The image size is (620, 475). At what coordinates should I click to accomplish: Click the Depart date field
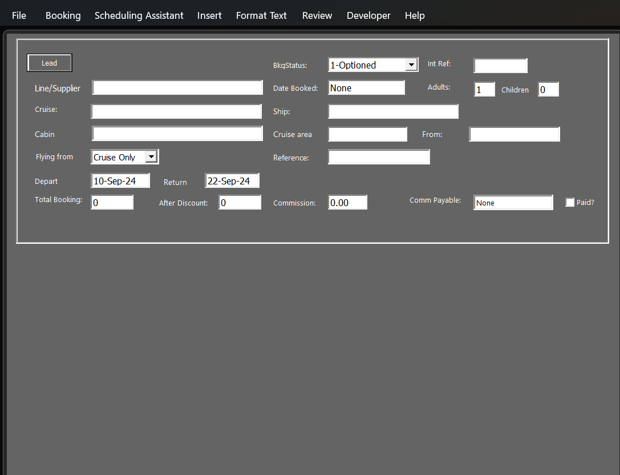(120, 181)
